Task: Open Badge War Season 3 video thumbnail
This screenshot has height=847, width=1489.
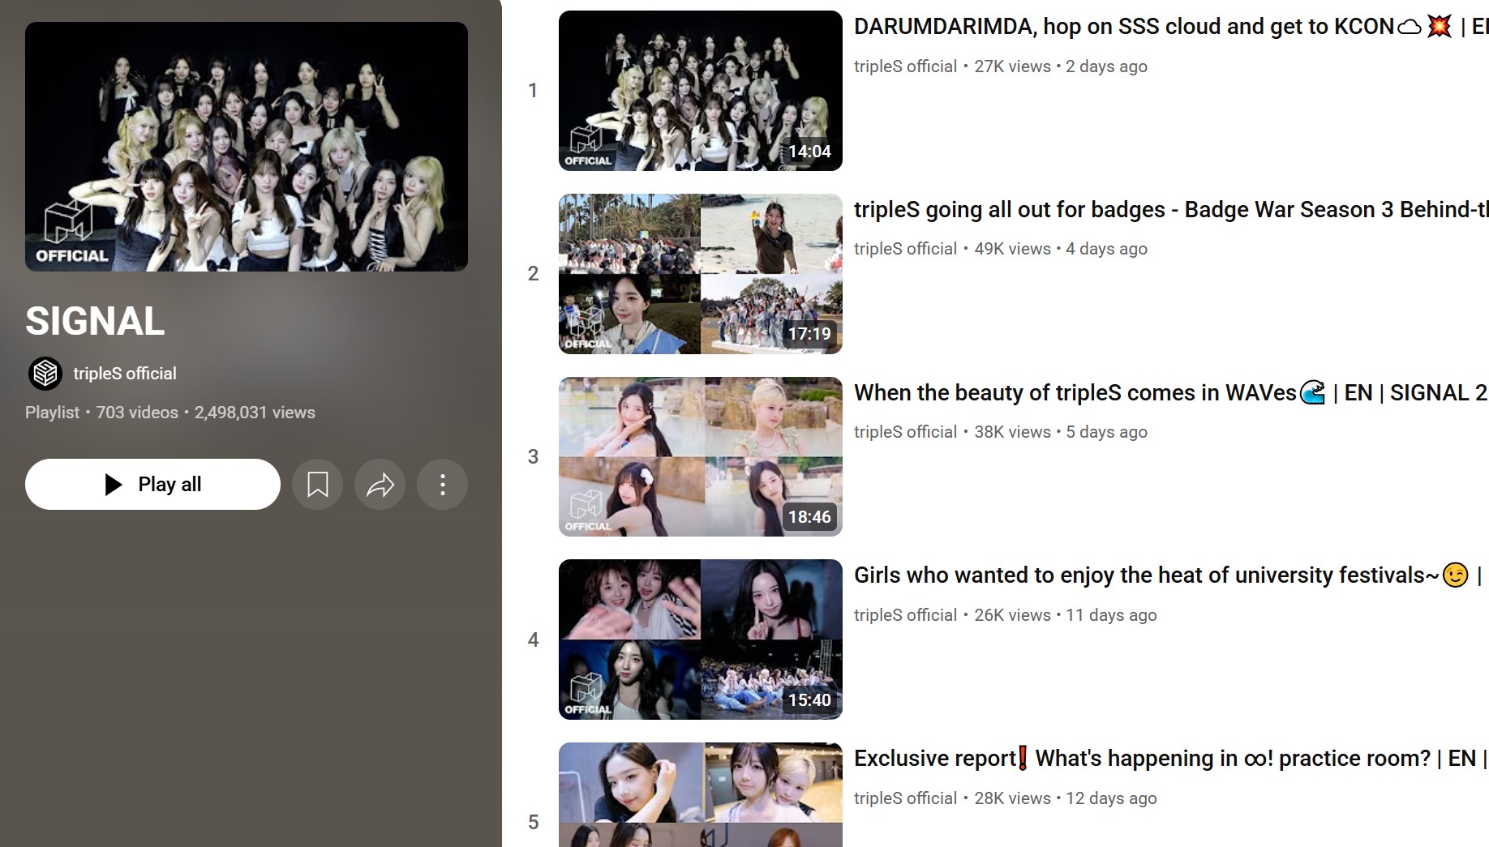Action: 701,274
